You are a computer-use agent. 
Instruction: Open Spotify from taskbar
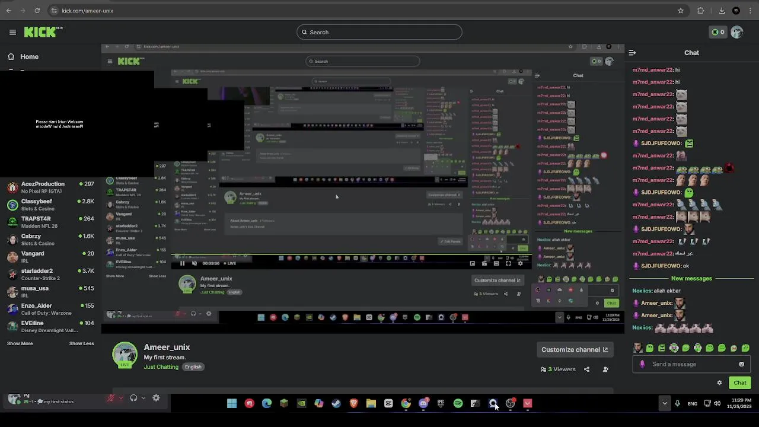tap(458, 404)
